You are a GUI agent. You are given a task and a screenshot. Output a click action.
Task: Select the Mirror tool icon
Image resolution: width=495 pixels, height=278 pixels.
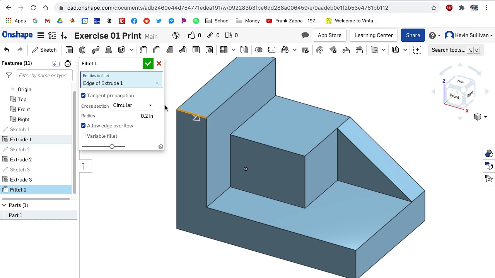pos(244,50)
